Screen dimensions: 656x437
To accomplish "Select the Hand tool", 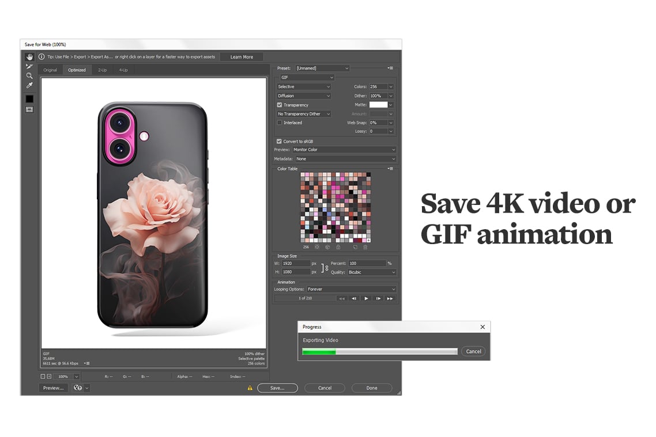I will pyautogui.click(x=29, y=56).
